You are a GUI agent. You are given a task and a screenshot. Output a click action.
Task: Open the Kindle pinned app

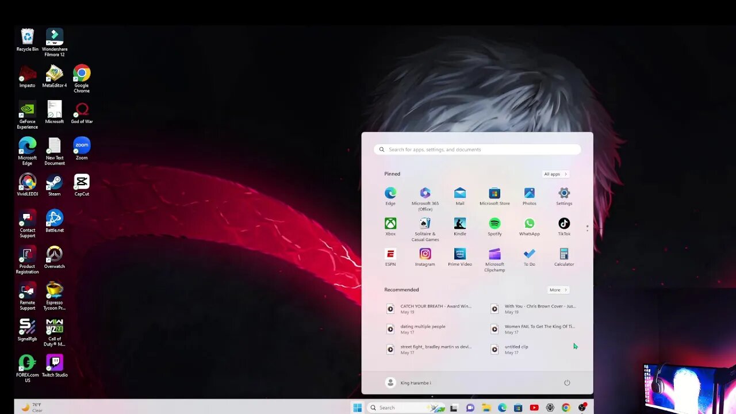point(460,227)
